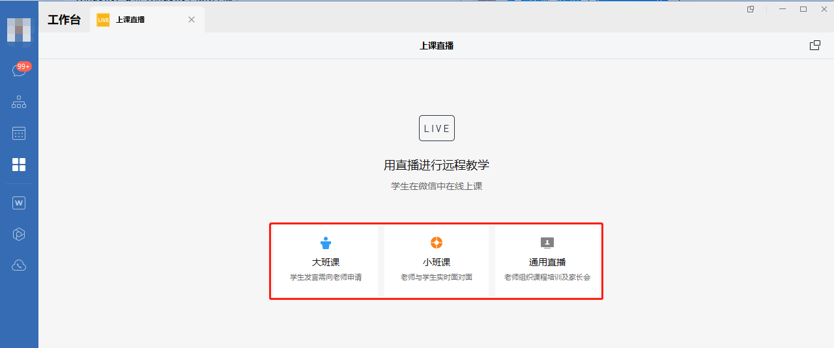Open the 工作台 tab
834x348 pixels.
click(64, 20)
